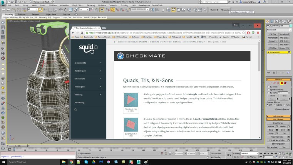Click the object color swatch beside object name

point(291,25)
